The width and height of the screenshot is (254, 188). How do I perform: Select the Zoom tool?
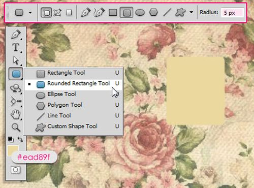(x=16, y=127)
